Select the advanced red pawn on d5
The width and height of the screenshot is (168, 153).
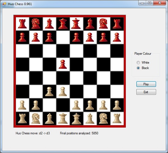[x=63, y=64]
